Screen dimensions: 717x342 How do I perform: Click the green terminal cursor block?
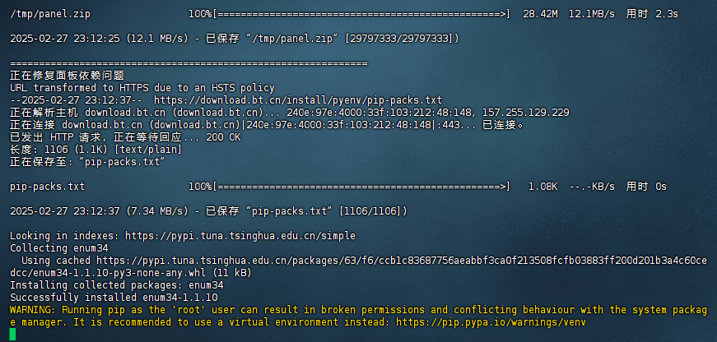click(x=13, y=334)
